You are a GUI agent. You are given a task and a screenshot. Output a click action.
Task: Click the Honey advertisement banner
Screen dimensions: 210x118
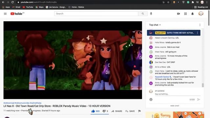[175, 115]
